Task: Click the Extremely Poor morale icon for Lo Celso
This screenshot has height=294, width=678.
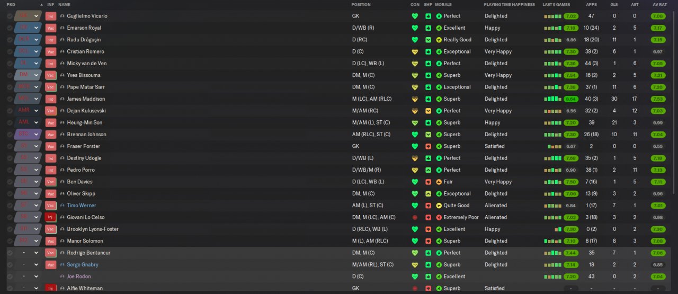Action: [x=439, y=217]
